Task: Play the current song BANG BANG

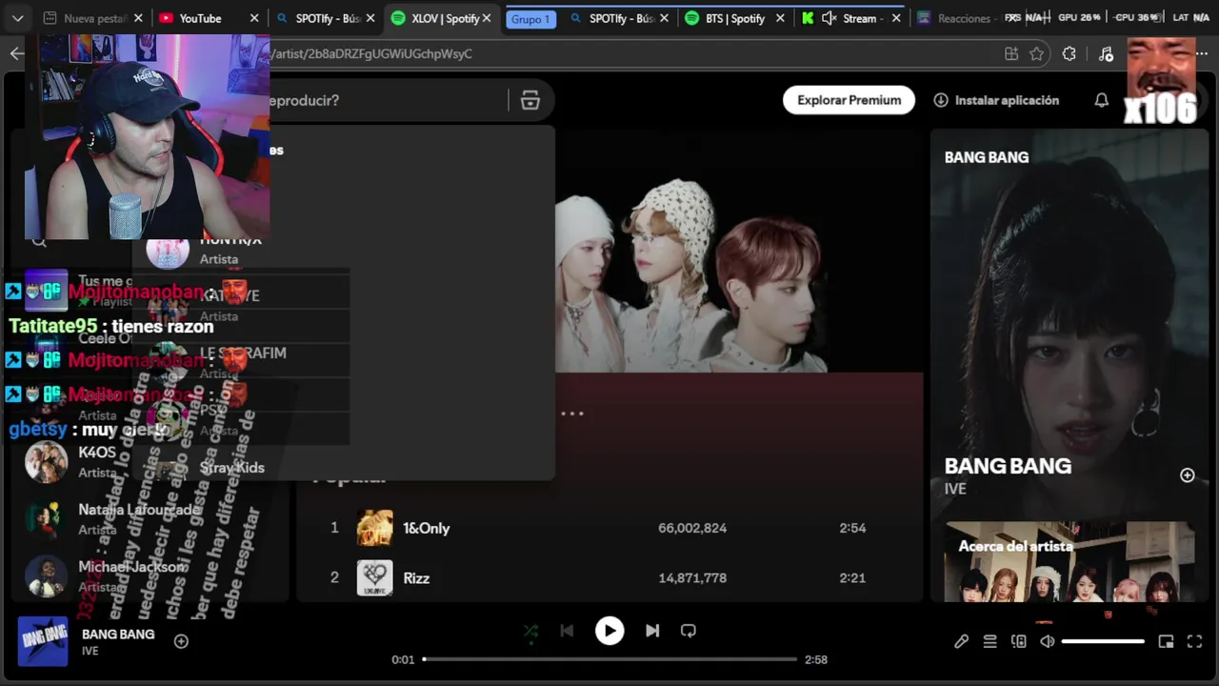Action: (609, 631)
